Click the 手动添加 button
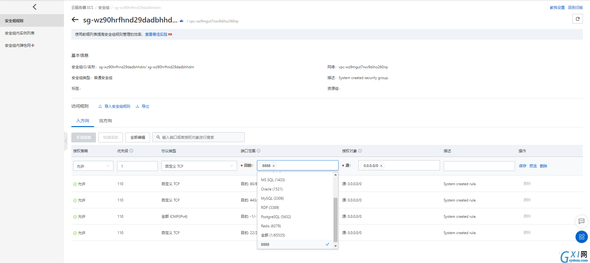This screenshot has height=263, width=590. (84, 137)
